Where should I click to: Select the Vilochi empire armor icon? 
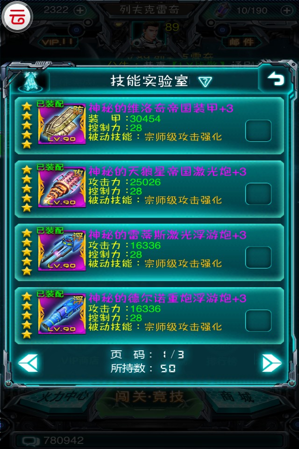pyautogui.click(x=62, y=123)
